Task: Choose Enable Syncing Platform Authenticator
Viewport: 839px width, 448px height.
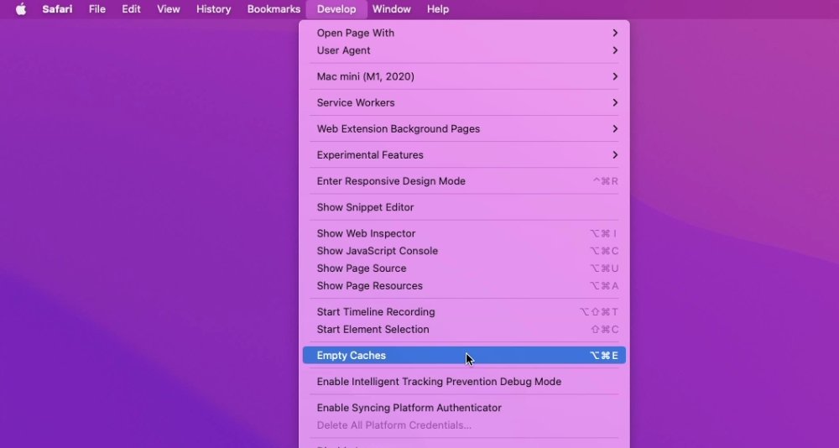Action: pos(464,408)
